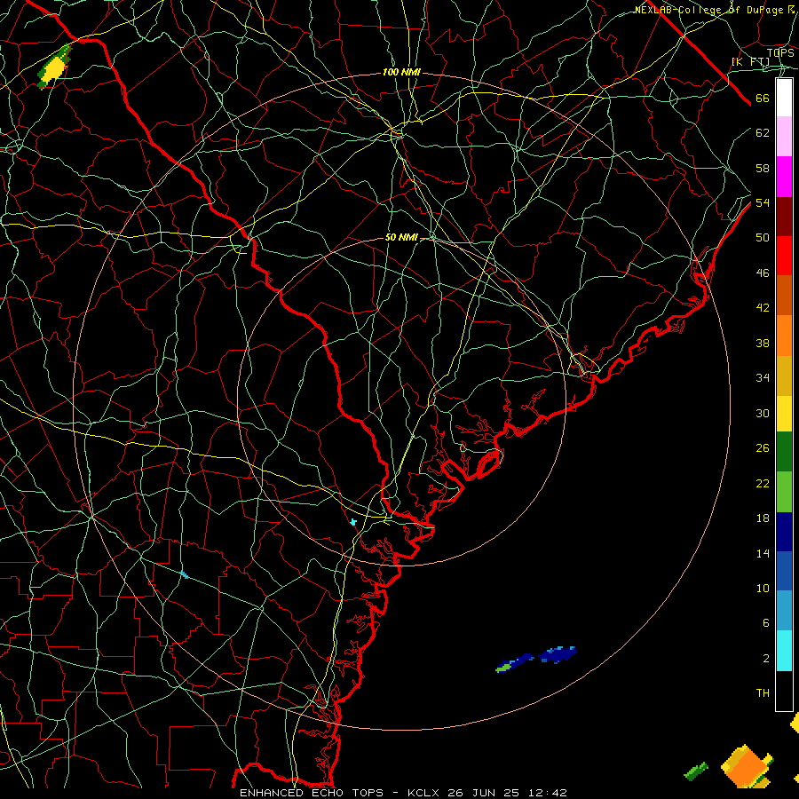Image resolution: width=799 pixels, height=799 pixels.
Task: Click the legend value 6
Action: coord(765,623)
